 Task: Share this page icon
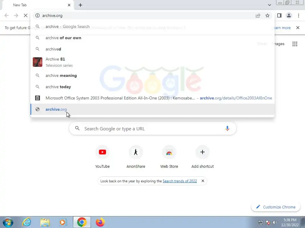point(258,15)
